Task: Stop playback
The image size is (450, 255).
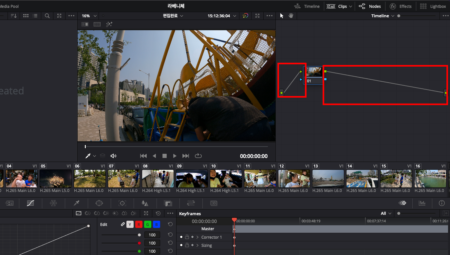Action: coord(165,156)
